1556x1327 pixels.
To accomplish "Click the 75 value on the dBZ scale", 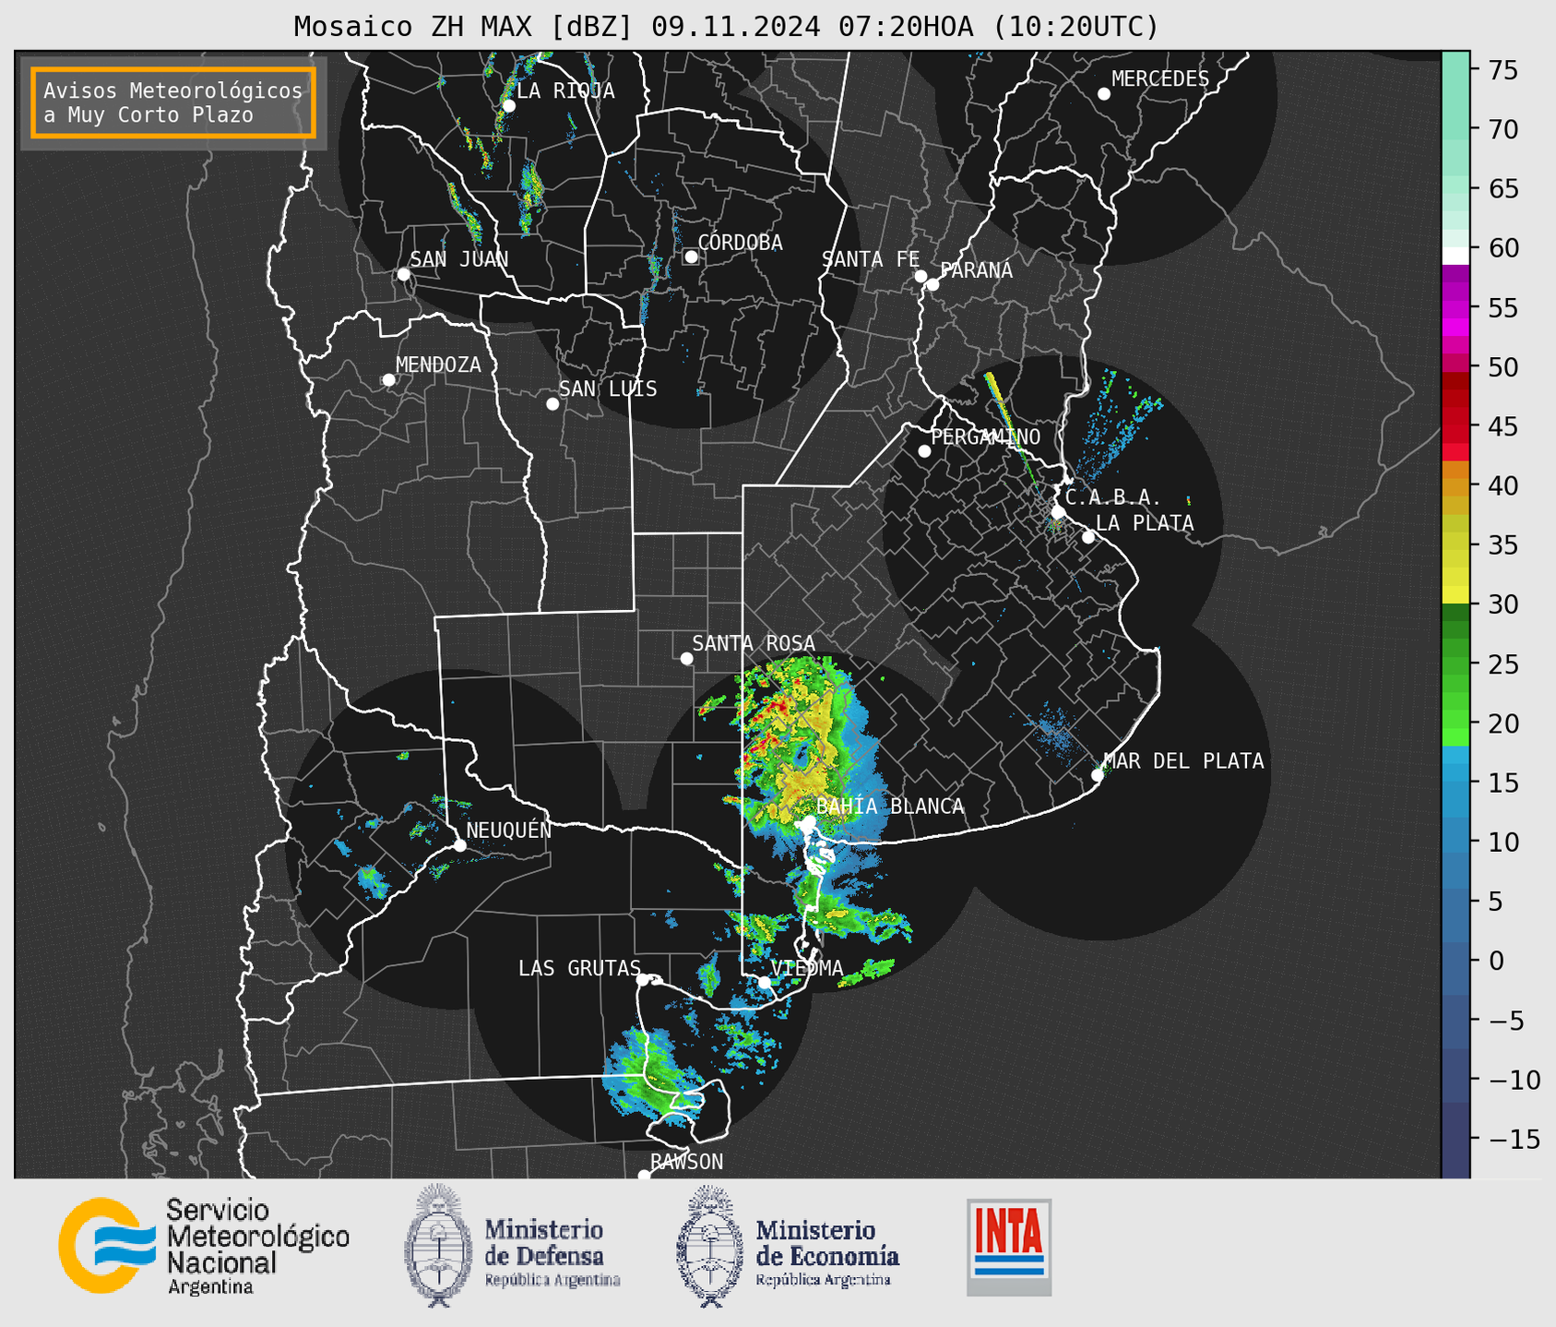I will tap(1503, 70).
